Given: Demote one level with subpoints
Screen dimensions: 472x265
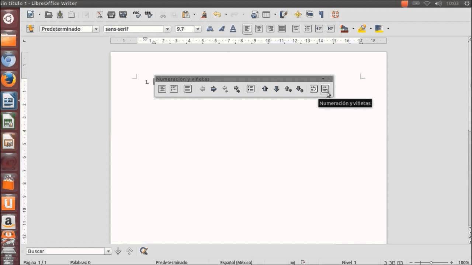Looking at the screenshot, I should pyautogui.click(x=237, y=89).
